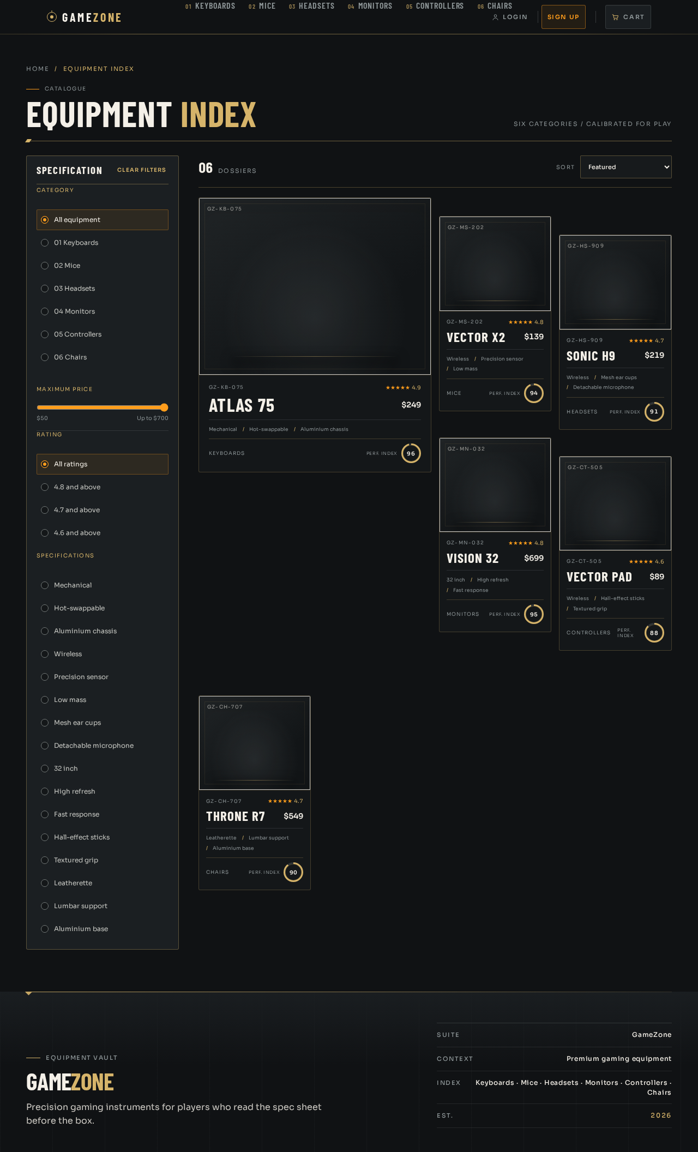Click the maximum price slider handle

[x=164, y=407]
